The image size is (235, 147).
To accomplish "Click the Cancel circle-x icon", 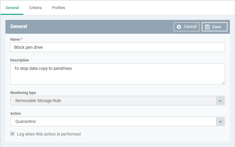I will (x=179, y=27).
